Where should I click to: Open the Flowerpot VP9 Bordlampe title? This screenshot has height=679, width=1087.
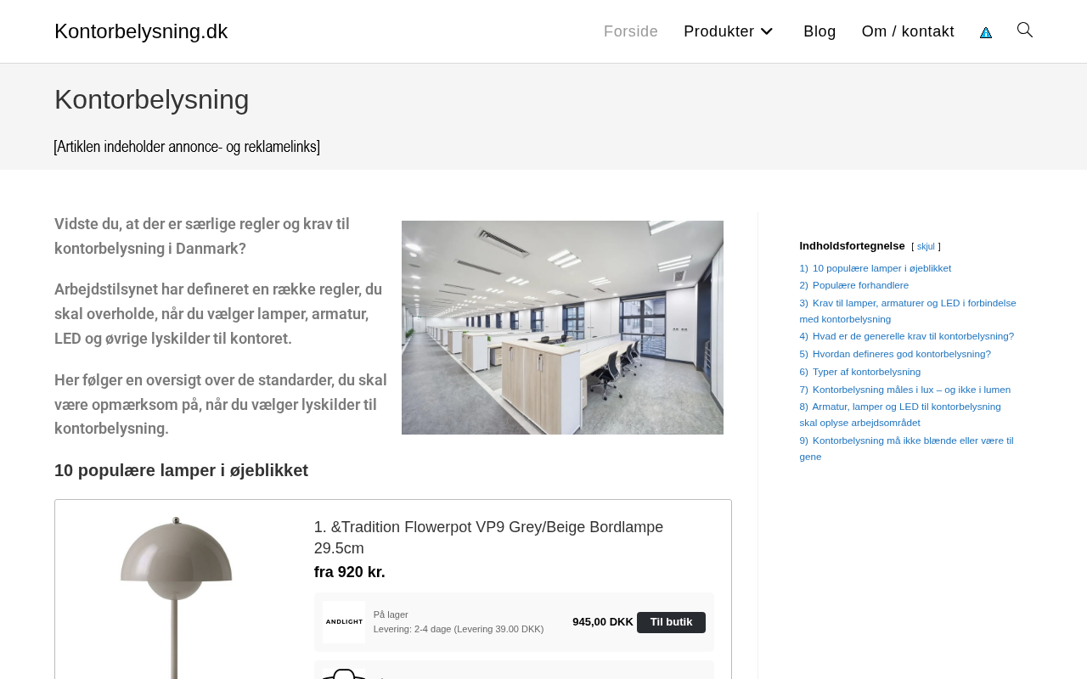tap(488, 538)
